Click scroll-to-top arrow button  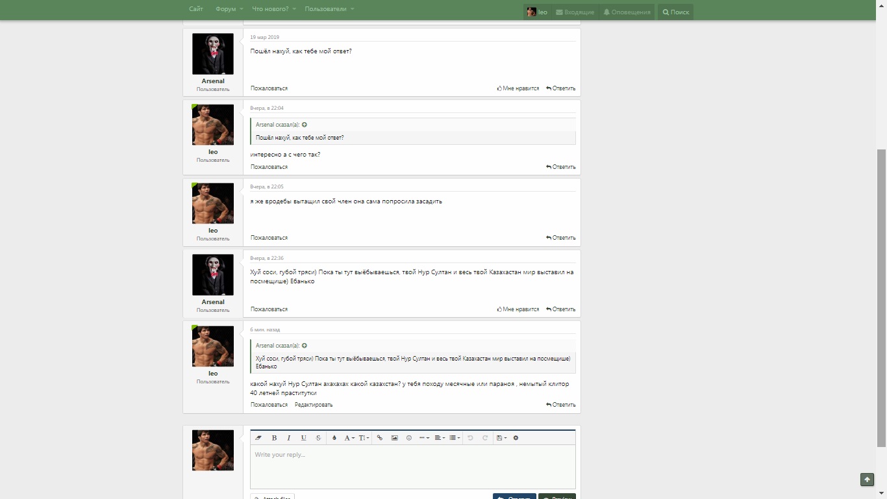point(867,480)
